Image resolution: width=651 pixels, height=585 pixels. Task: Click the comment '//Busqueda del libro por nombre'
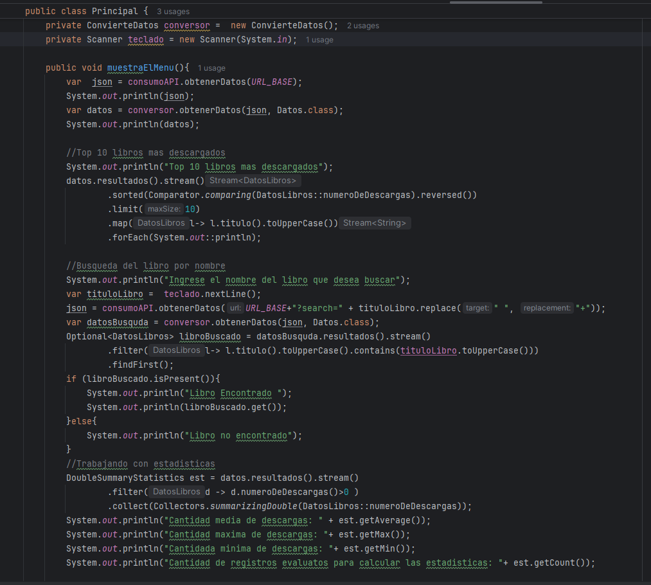[146, 265]
